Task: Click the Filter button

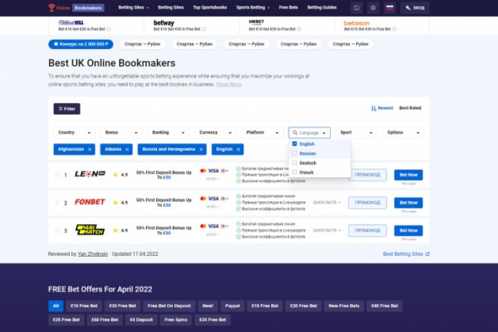Action: 66,109
